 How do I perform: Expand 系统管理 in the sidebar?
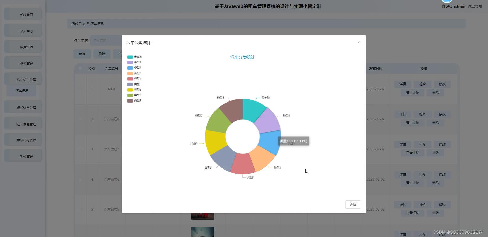[x=23, y=156]
